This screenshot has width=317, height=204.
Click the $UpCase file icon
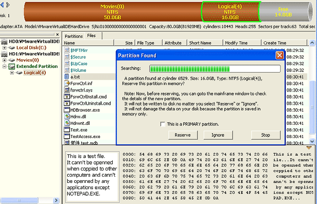pyautogui.click(x=67, y=63)
